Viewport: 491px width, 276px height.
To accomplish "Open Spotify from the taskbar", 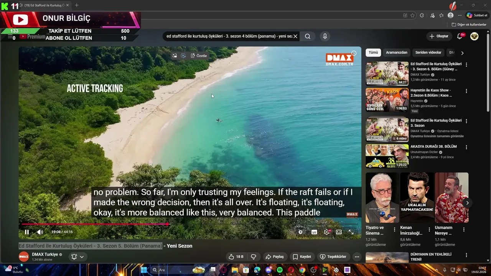I will 280,270.
